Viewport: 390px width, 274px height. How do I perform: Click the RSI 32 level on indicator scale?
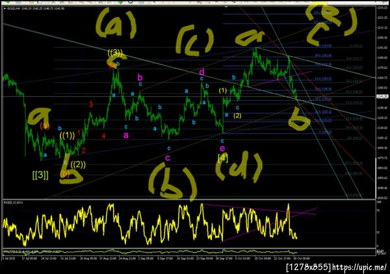tap(378, 232)
